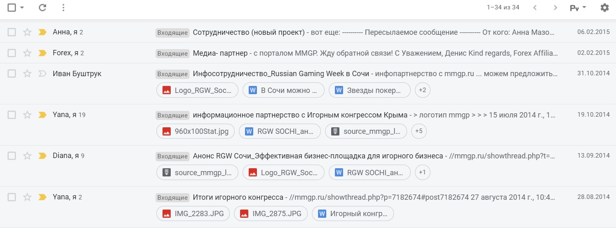Select checkbox for Forex email

(x=11, y=53)
